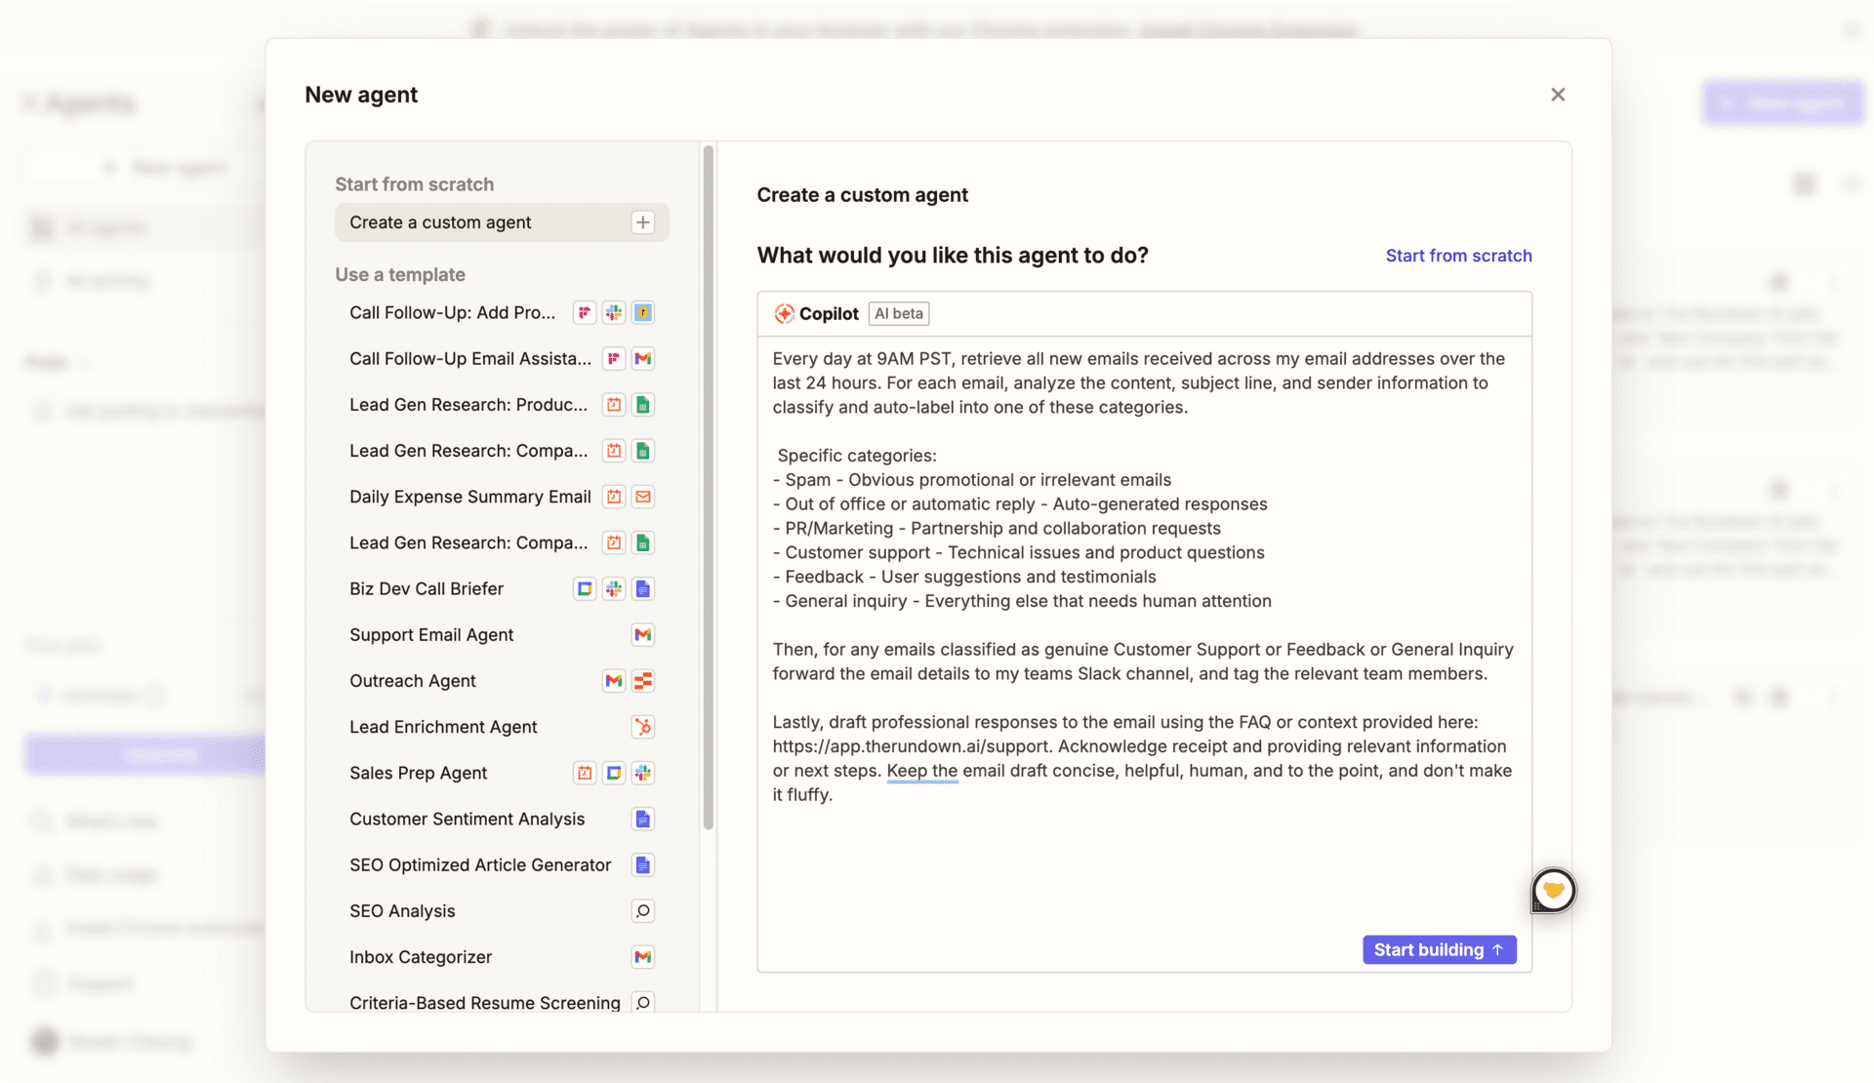This screenshot has height=1083, width=1874.
Task: Click the round chat widget icon
Action: (x=1553, y=890)
